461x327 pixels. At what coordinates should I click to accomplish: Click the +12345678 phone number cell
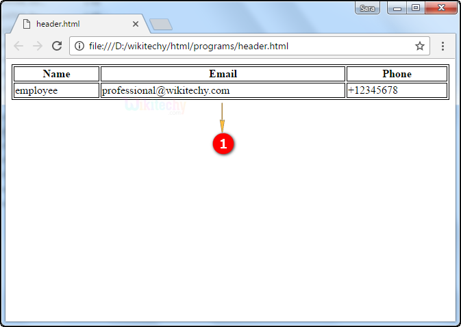pos(397,90)
